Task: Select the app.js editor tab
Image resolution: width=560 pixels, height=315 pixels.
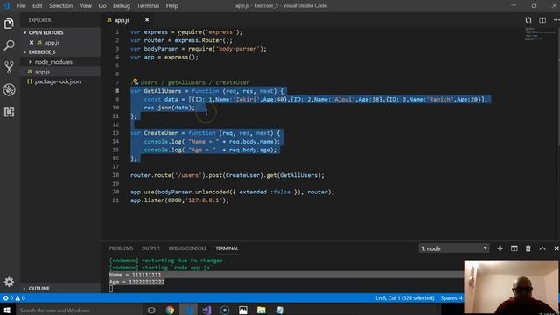Action: 122,20
